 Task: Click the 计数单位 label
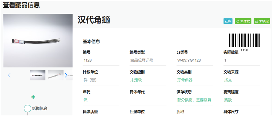[90, 72]
